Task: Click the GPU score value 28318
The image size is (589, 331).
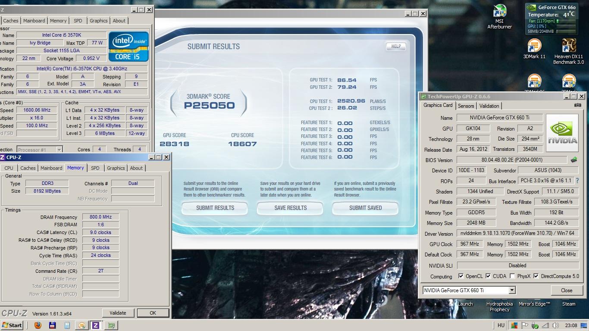Action: point(174,144)
